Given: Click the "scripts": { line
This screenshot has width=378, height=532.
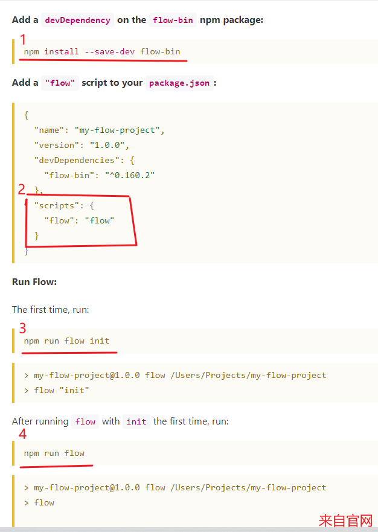Looking at the screenshot, I should [64, 205].
